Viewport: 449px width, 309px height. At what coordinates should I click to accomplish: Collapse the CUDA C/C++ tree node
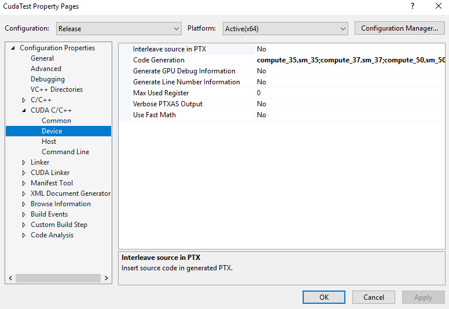[x=24, y=110]
